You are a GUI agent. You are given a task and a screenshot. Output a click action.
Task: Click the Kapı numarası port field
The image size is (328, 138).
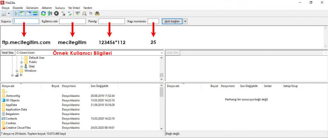[153, 21]
